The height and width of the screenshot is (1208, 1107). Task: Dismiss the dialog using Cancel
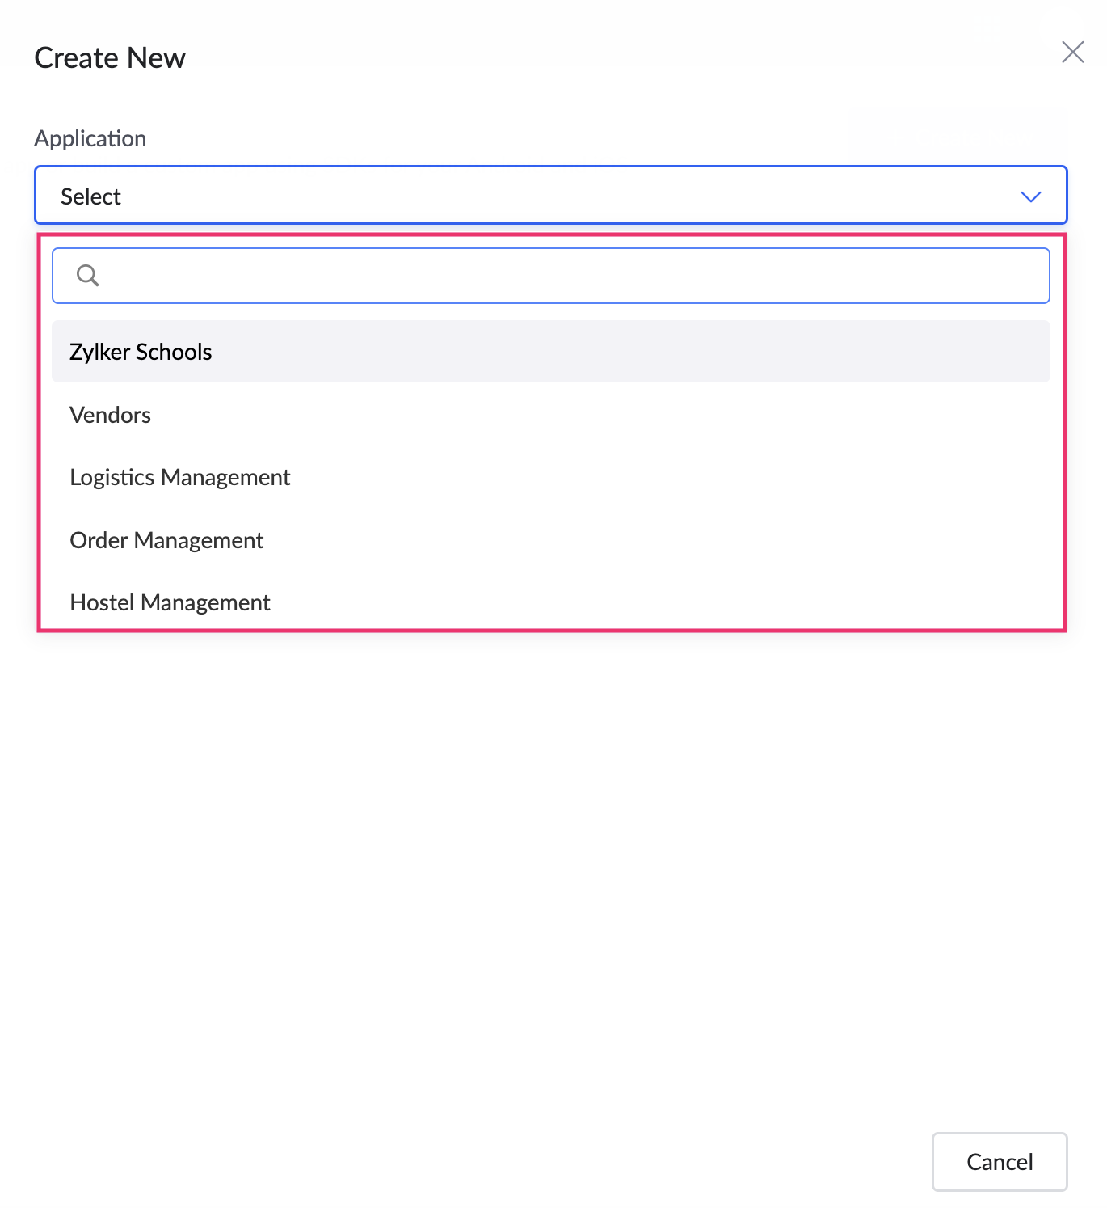point(999,1162)
